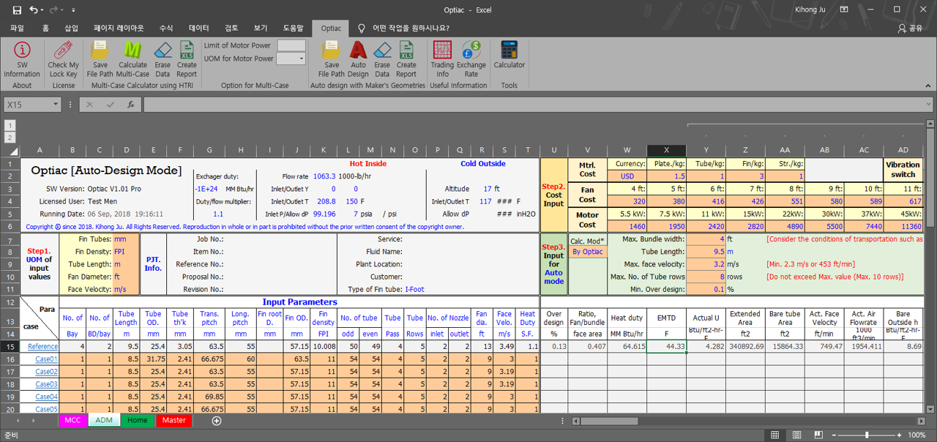The height and width of the screenshot is (442, 937).
Task: Switch to Normal view in status bar
Action: click(775, 435)
